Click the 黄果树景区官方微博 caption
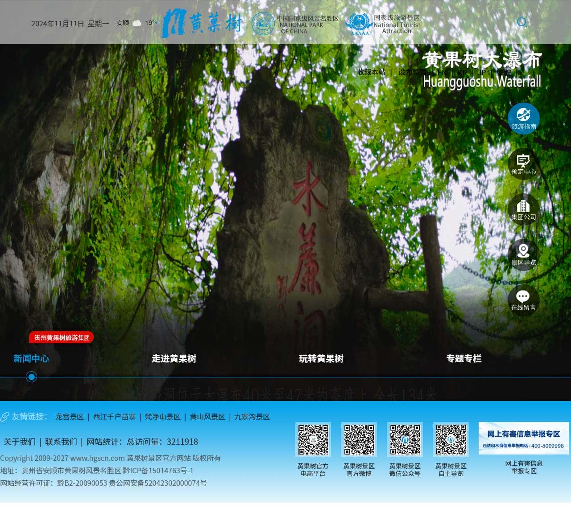The height and width of the screenshot is (520, 571). tap(359, 470)
